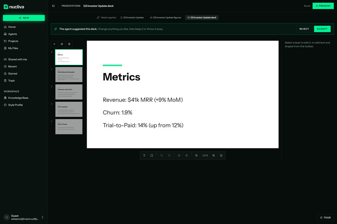Open Agents section
The image size is (337, 224).
24,34
